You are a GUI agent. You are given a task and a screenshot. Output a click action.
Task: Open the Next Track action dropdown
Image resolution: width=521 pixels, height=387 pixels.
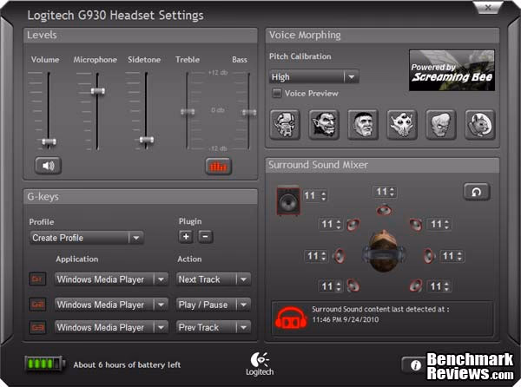214,279
